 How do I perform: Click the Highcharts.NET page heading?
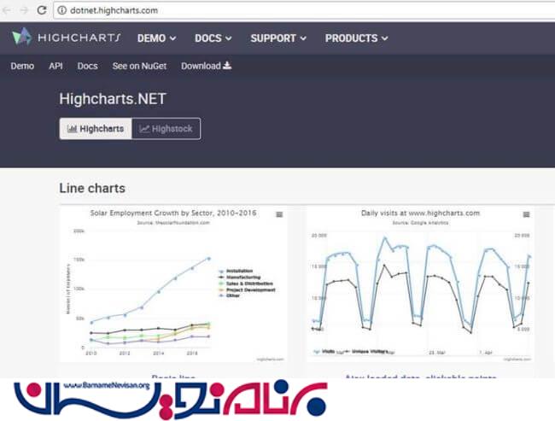113,99
